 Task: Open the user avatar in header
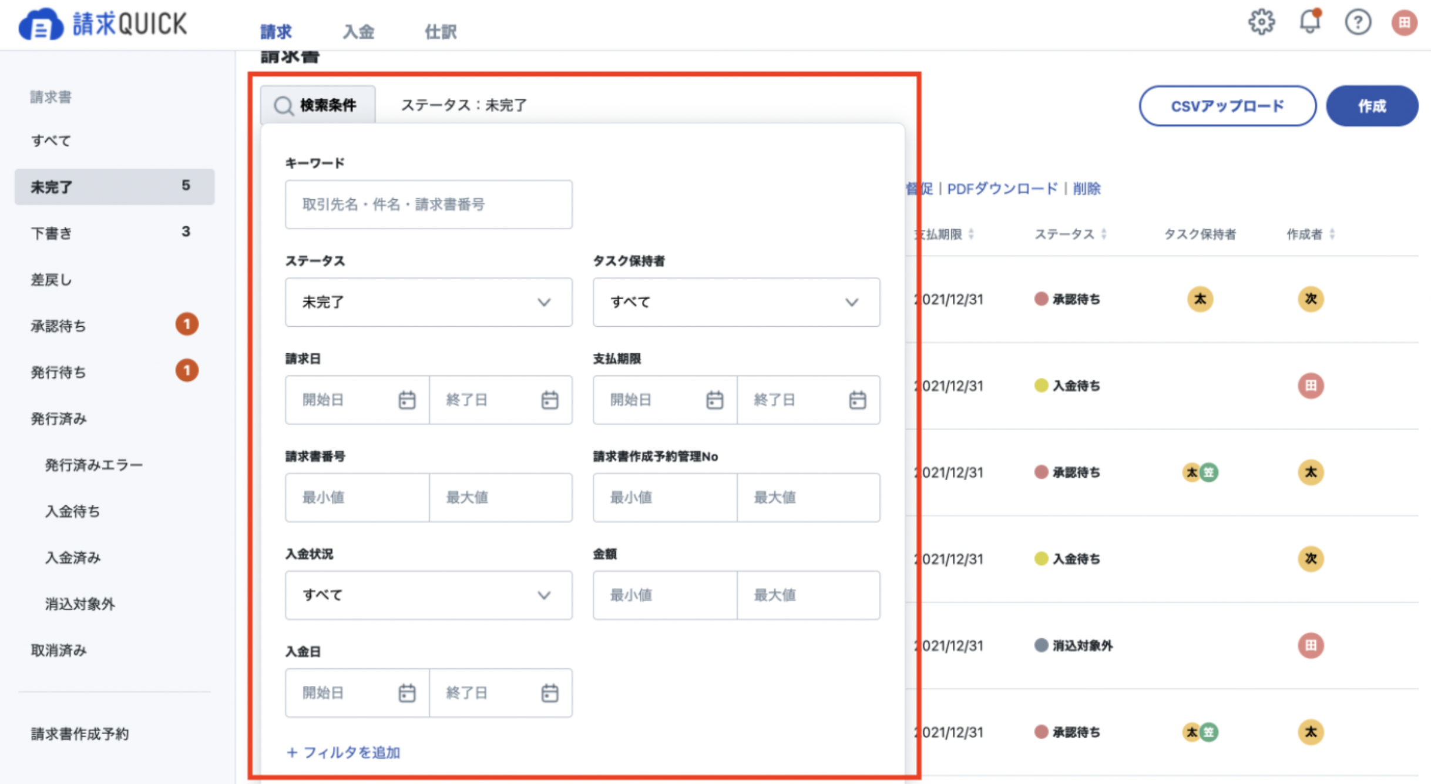pyautogui.click(x=1404, y=23)
